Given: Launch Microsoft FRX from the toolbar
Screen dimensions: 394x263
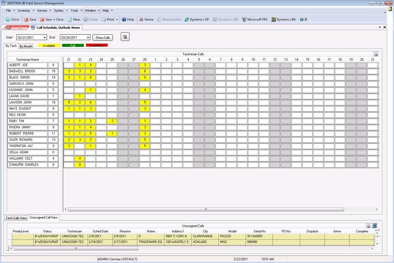Looking at the screenshot, I should pos(254,19).
